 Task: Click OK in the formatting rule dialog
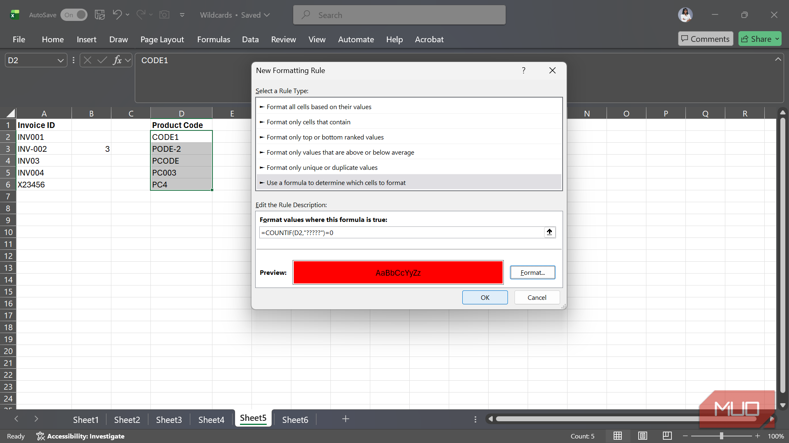point(485,297)
